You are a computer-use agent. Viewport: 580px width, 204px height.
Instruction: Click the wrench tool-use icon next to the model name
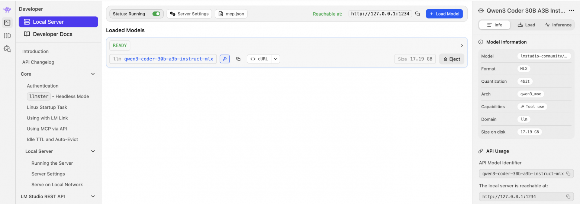click(225, 59)
